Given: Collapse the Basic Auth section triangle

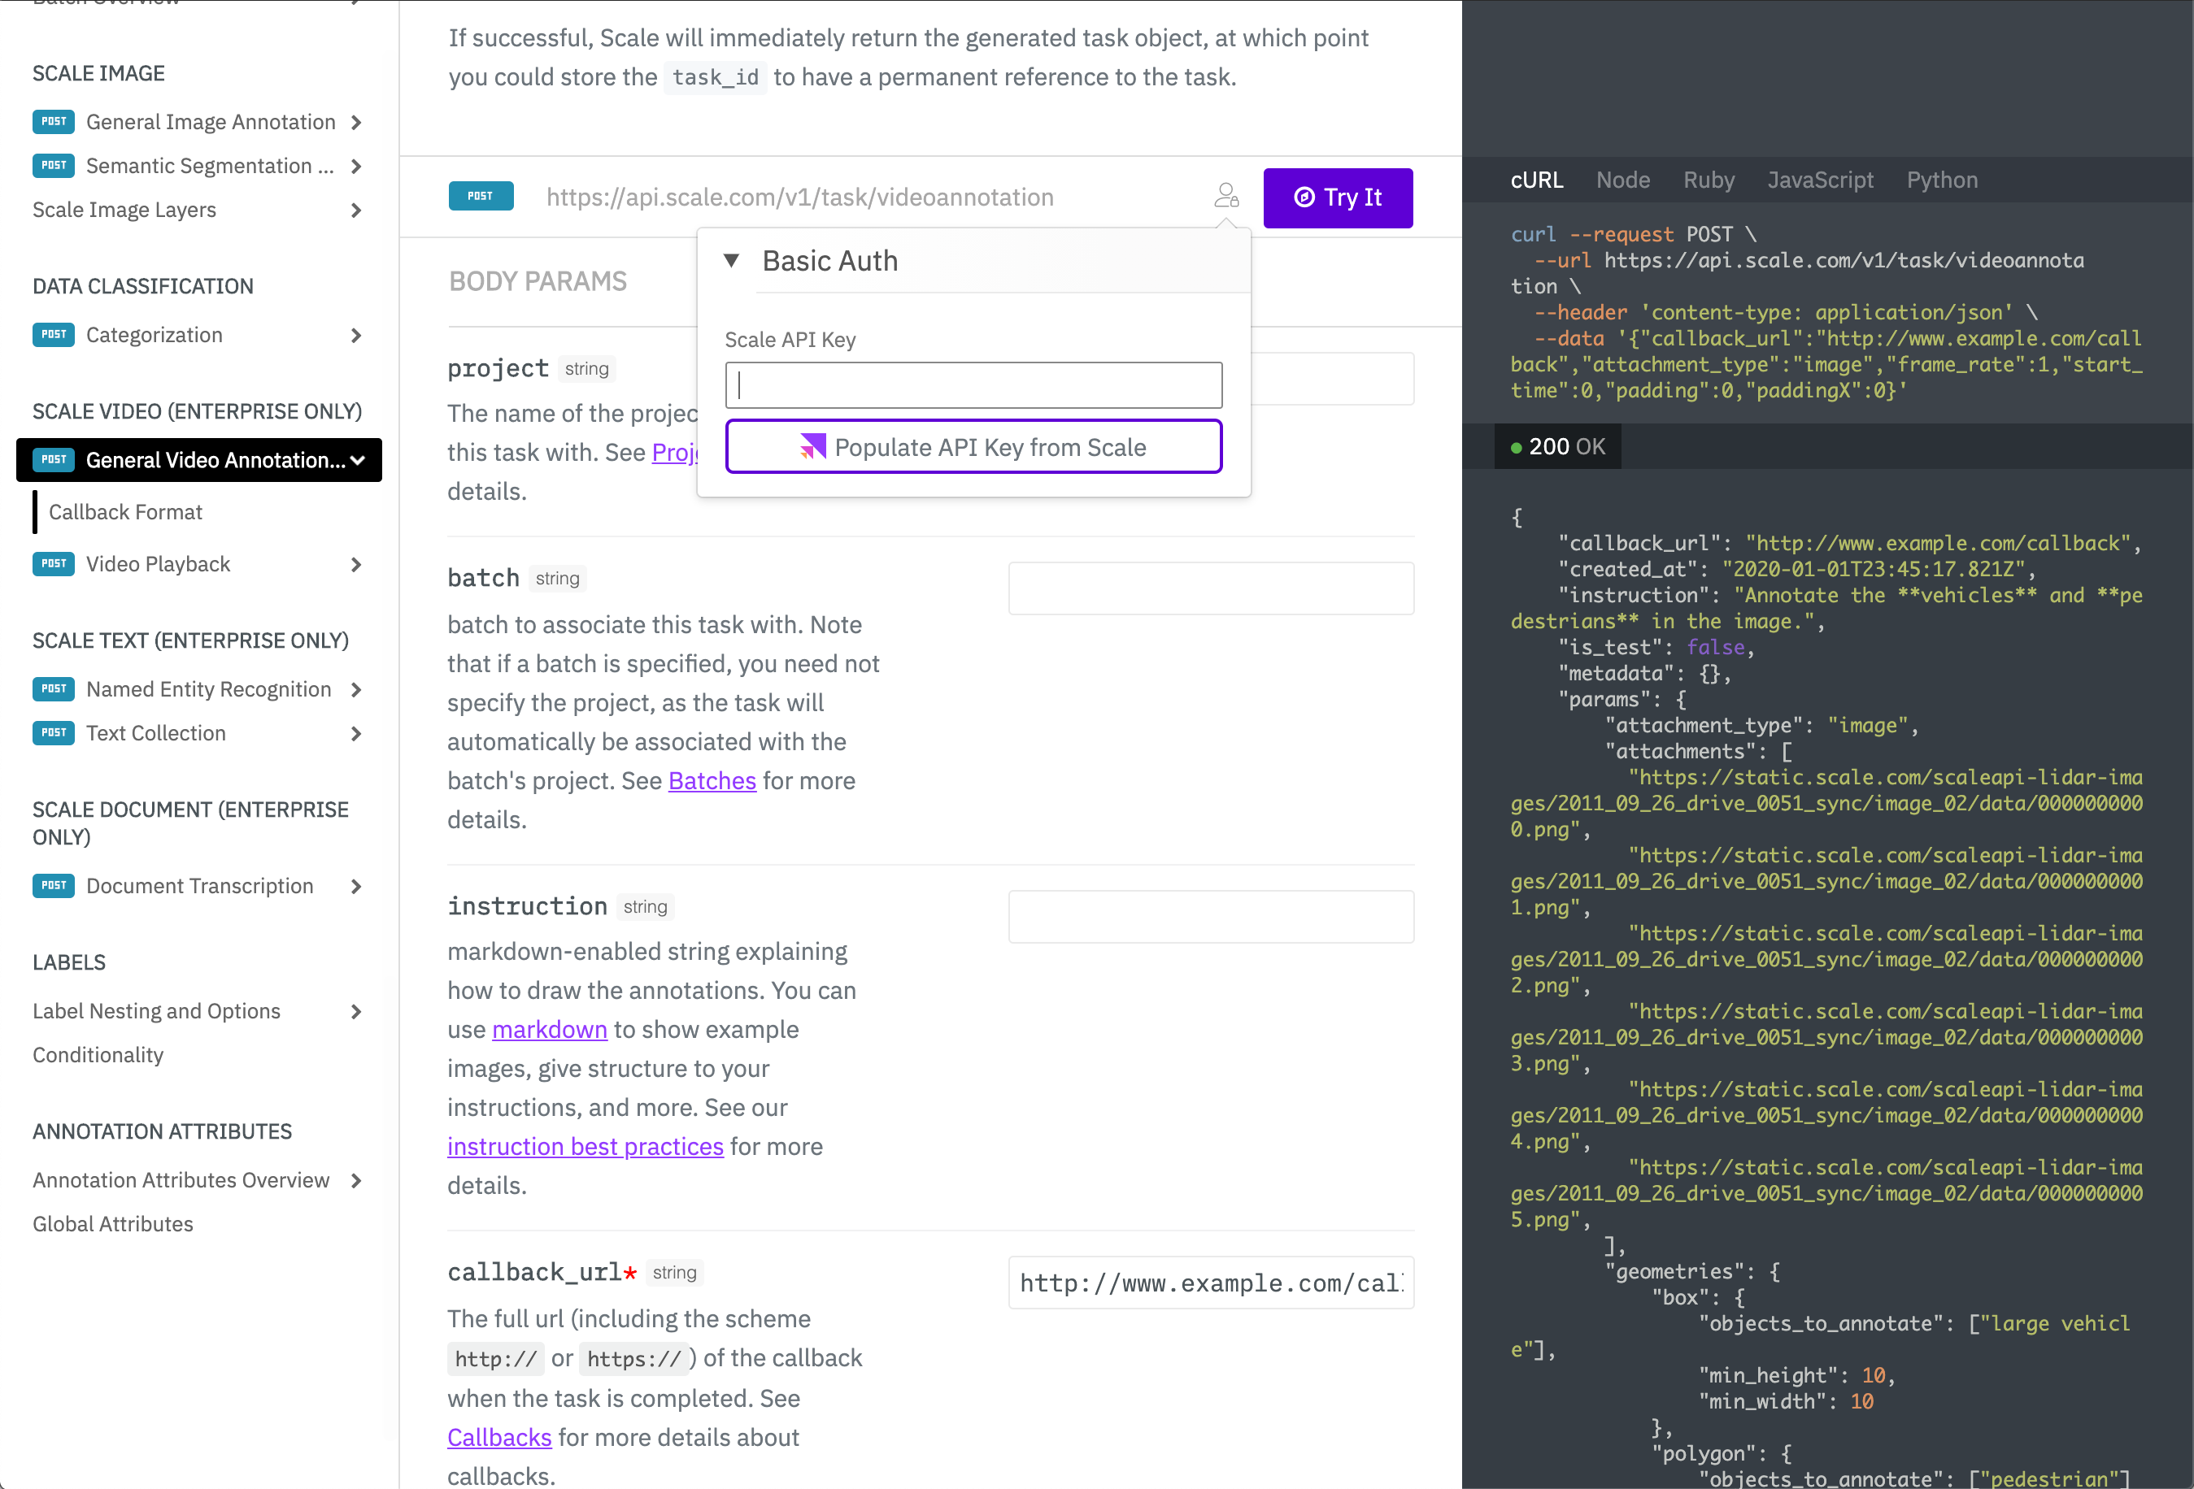Looking at the screenshot, I should 732,260.
